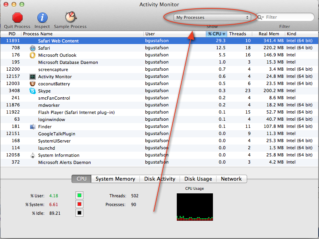
Task: Click the PID 708 cell
Action: 15,48
